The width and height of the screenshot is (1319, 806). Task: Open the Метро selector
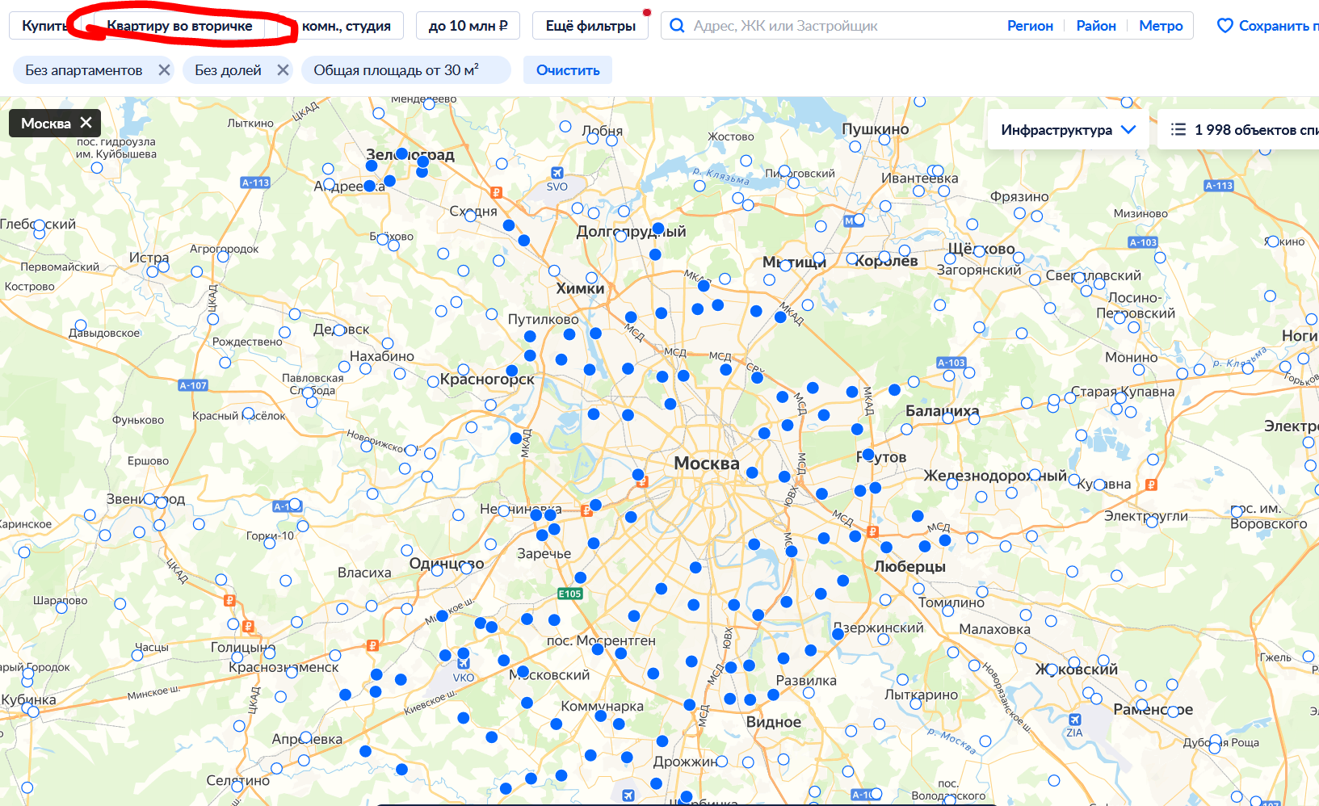pyautogui.click(x=1161, y=26)
